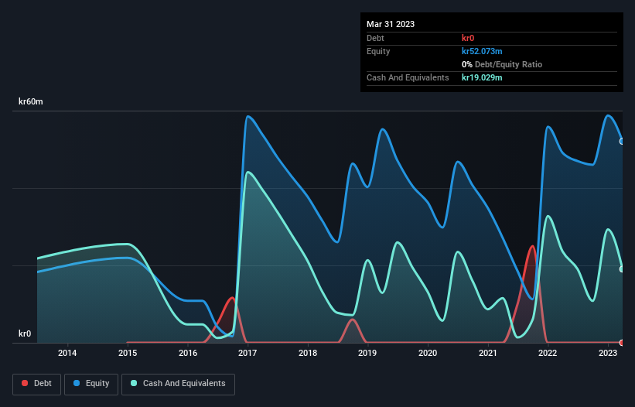The image size is (635, 407).
Task: Click the 2023 x-axis label
Action: click(x=608, y=353)
